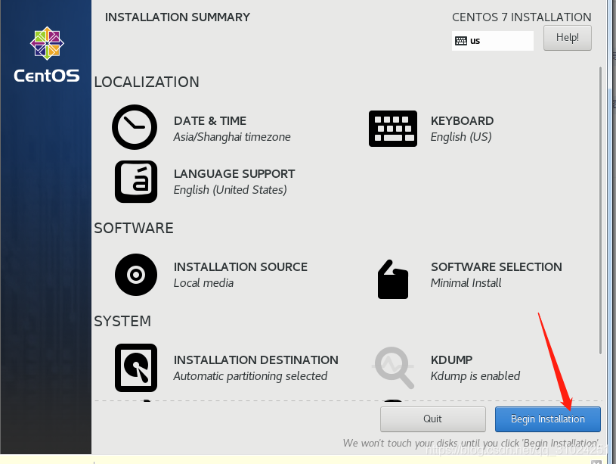Click the CentOS logo
This screenshot has height=464, width=616.
click(47, 54)
